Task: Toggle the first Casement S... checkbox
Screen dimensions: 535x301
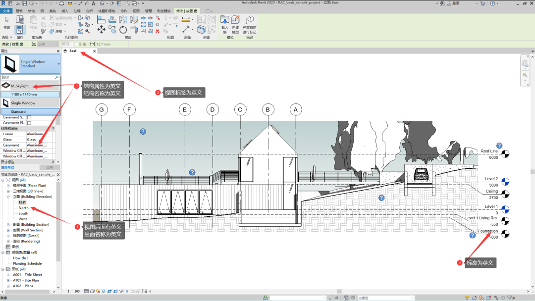Action: (x=29, y=117)
